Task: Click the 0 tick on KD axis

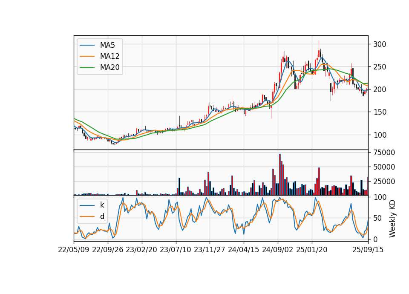Action: pos(375,239)
